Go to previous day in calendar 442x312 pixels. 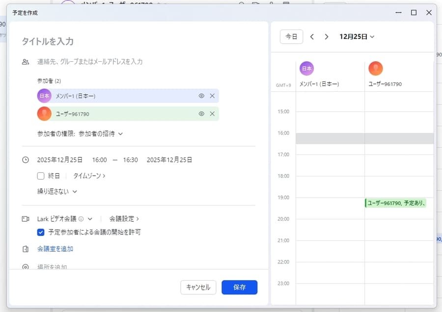pyautogui.click(x=312, y=37)
